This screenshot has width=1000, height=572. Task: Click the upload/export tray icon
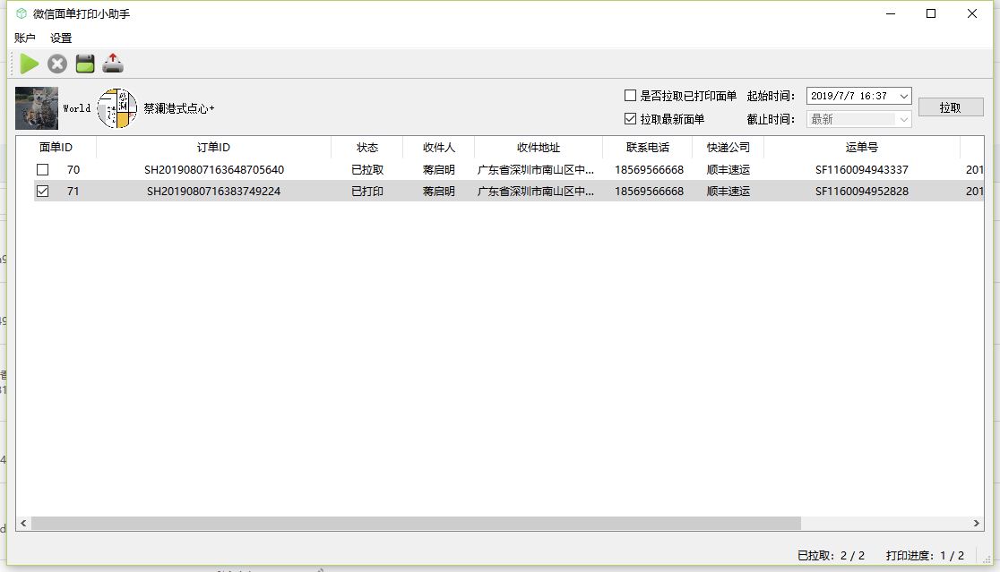[113, 63]
